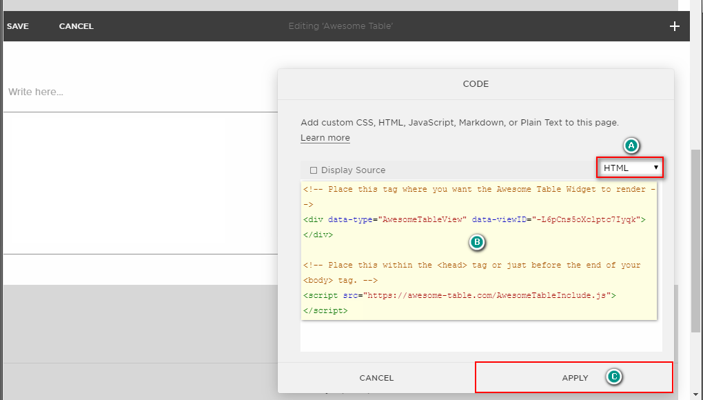Click the AwesomeTableView data-type value
Screen dimensions: 703x400
tap(422, 220)
